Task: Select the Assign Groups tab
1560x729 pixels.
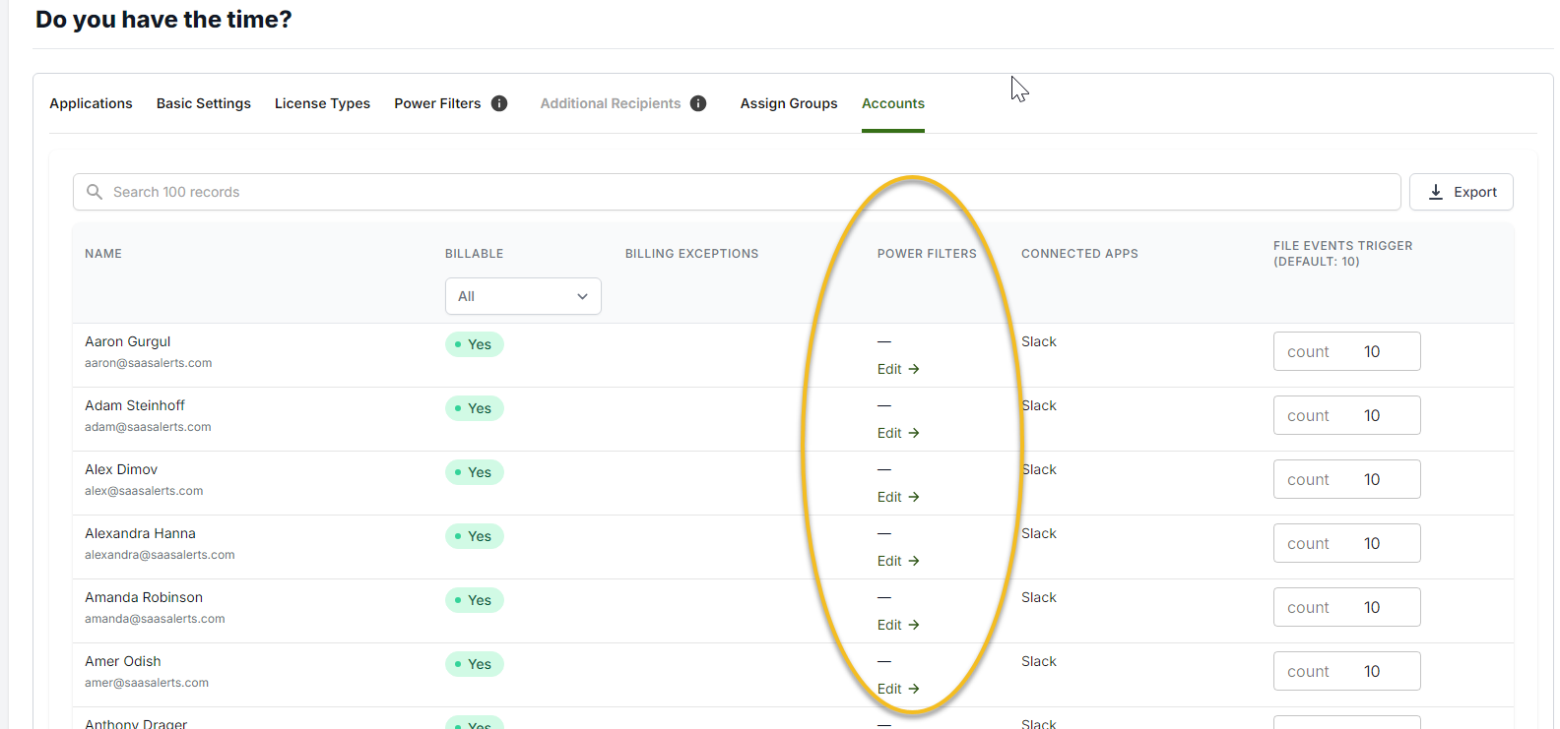Action: tap(789, 103)
